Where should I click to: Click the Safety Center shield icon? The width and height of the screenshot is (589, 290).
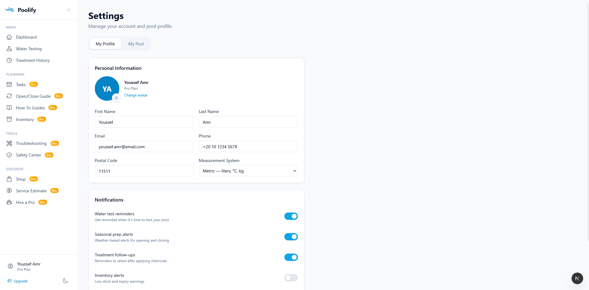[x=10, y=155]
